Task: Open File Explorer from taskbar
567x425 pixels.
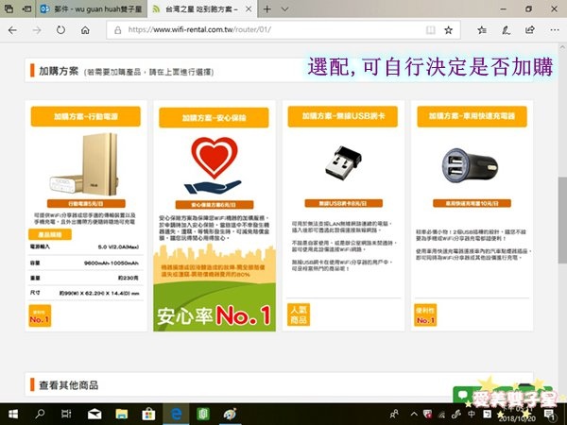Action: [122, 415]
